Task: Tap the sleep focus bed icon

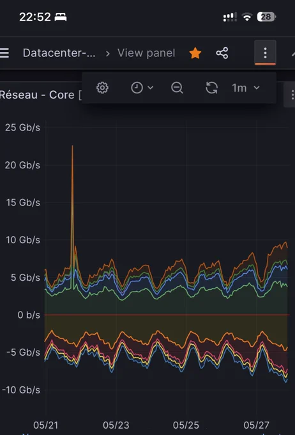Action: [61, 17]
